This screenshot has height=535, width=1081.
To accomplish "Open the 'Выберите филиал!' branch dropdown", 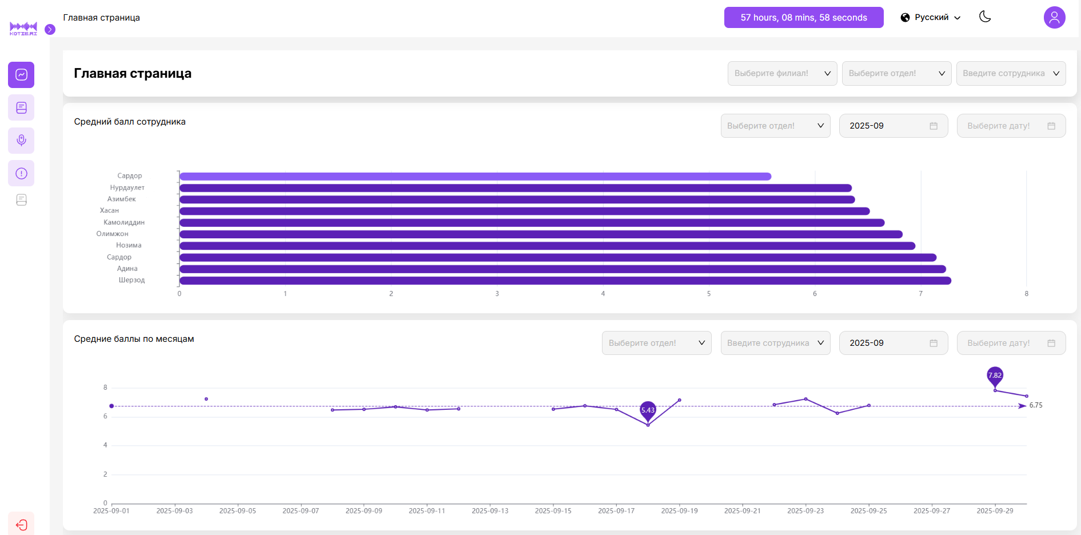I will (781, 74).
